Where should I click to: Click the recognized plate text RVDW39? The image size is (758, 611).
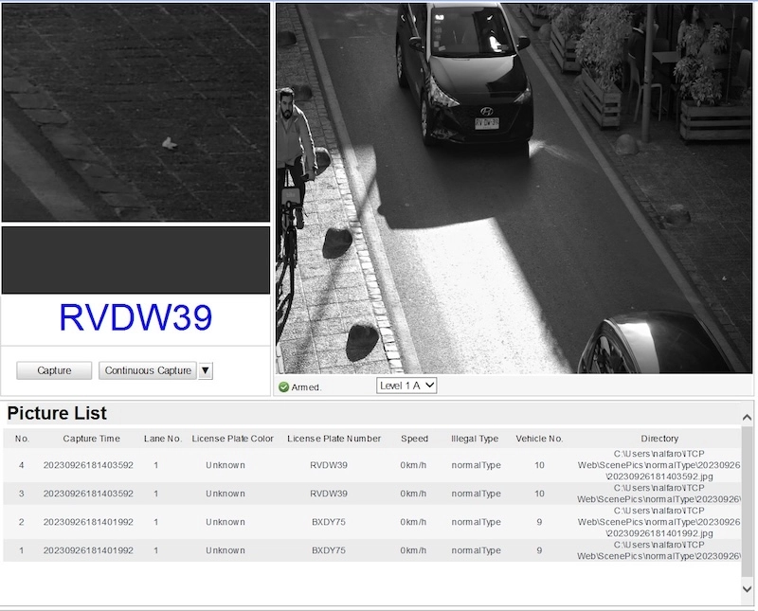pyautogui.click(x=135, y=318)
